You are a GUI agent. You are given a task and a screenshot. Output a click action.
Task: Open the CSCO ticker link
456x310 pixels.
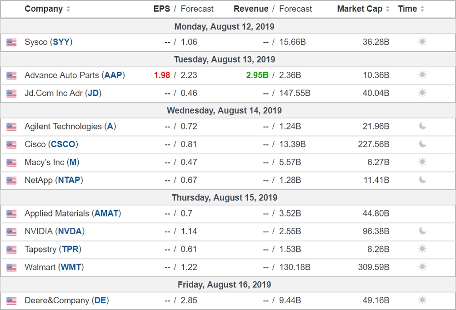[63, 144]
